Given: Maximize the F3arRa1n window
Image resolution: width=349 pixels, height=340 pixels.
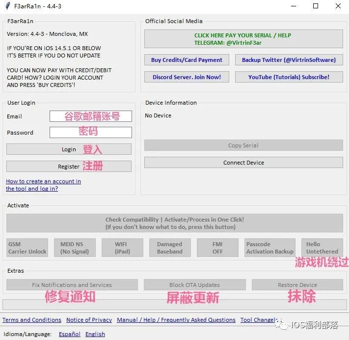Looking at the screenshot, I should click(316, 6).
